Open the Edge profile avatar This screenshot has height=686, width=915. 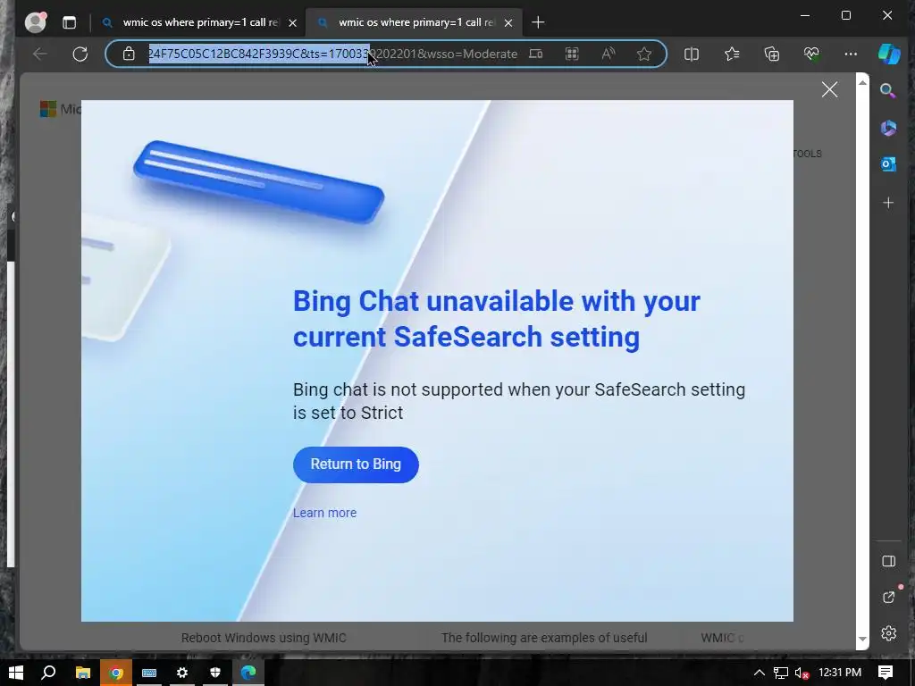click(36, 22)
